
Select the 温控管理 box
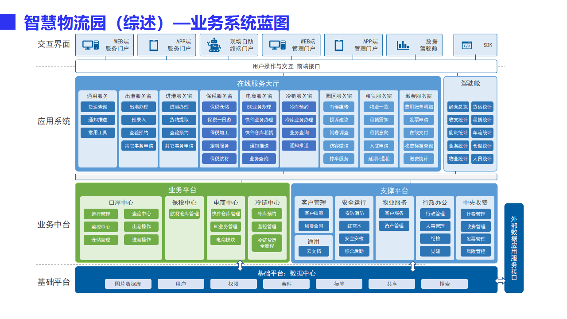(x=267, y=227)
